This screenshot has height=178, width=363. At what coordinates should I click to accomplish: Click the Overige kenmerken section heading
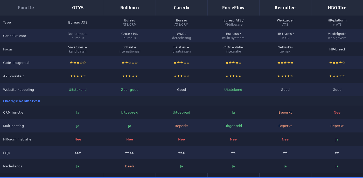(x=22, y=101)
